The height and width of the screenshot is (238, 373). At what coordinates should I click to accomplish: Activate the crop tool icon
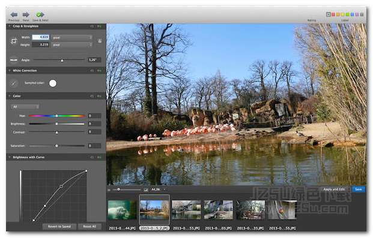tap(14, 41)
